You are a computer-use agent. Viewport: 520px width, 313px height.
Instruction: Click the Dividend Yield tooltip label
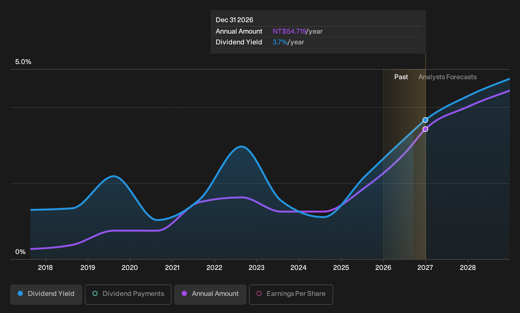coord(239,42)
